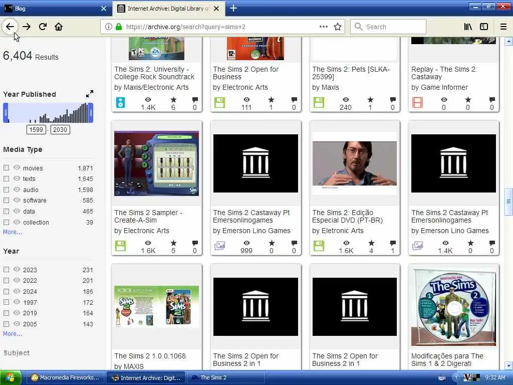Viewport: 513px width, 385px height.
Task: Check the software media type checkbox
Action: [6, 201]
